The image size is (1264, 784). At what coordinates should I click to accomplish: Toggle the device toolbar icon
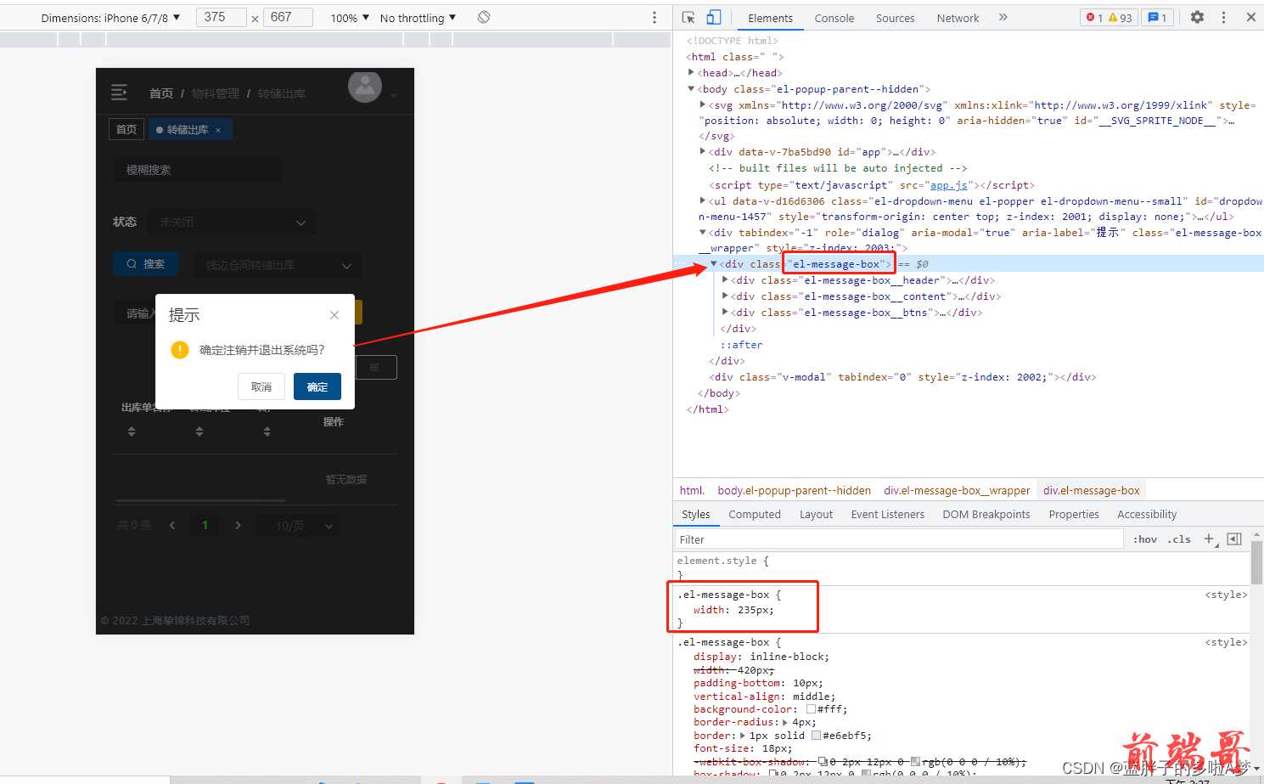[714, 17]
